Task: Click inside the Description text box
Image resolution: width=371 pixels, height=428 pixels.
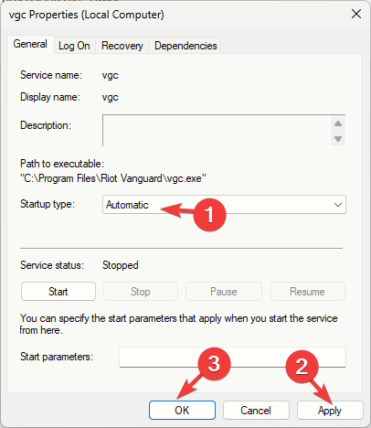Action: 217,131
